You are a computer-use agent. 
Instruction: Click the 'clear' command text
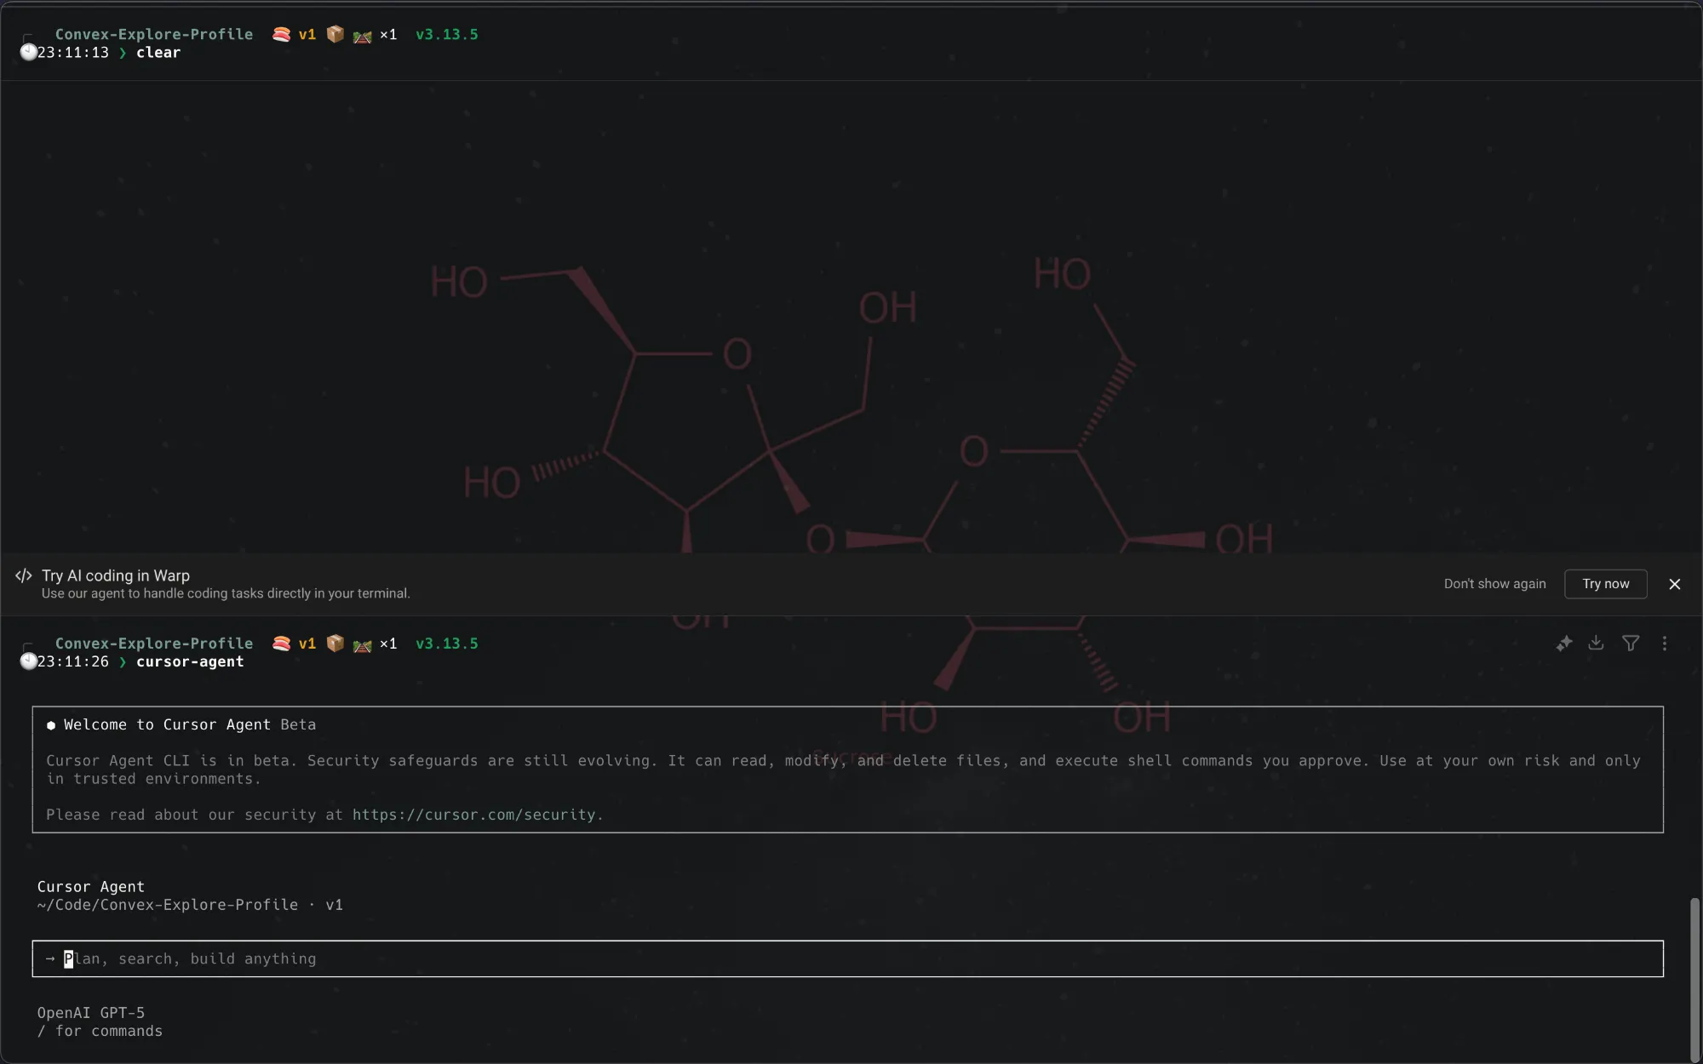click(x=158, y=53)
